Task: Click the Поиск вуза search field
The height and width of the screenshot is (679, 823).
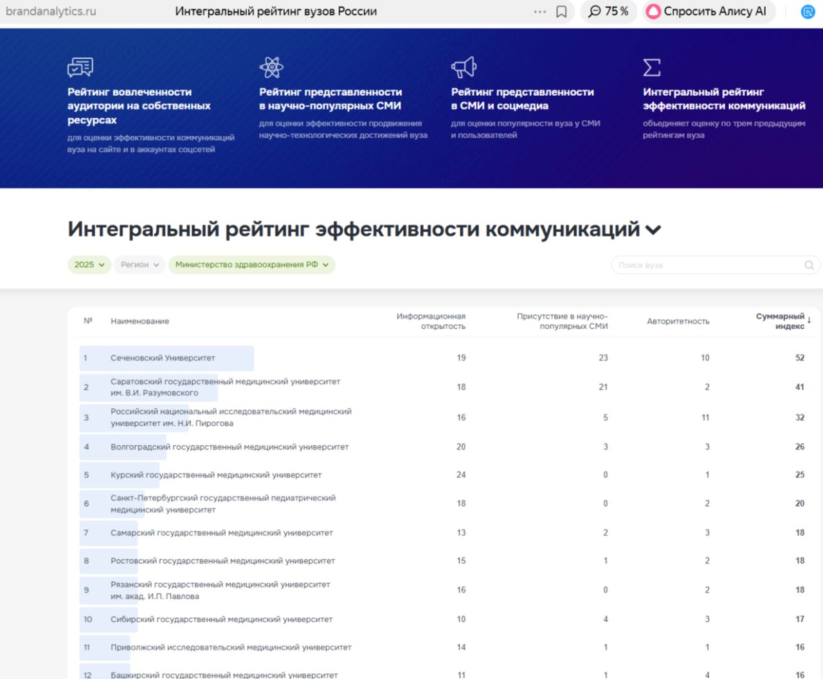Action: (707, 265)
